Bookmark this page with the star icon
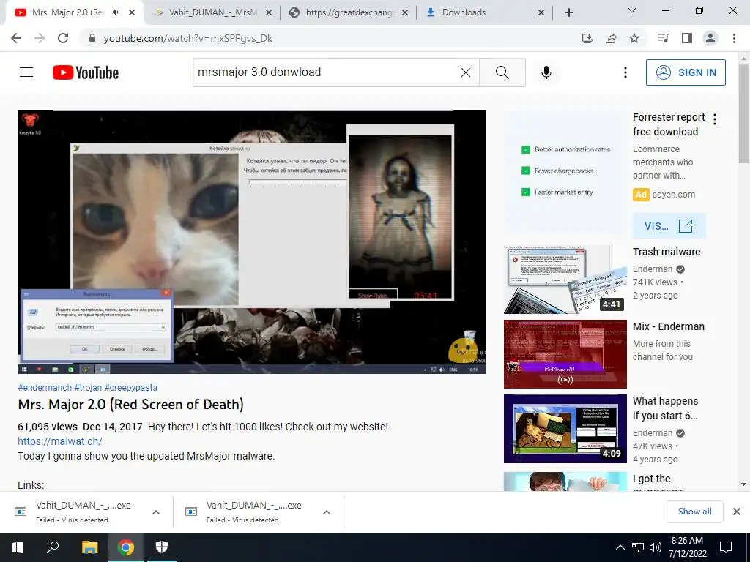 [x=634, y=38]
